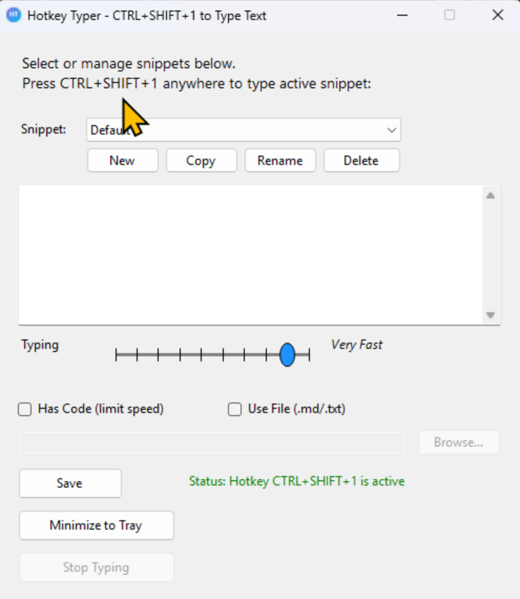520x599 pixels.
Task: Click the scrollbar up arrow
Action: tap(491, 196)
